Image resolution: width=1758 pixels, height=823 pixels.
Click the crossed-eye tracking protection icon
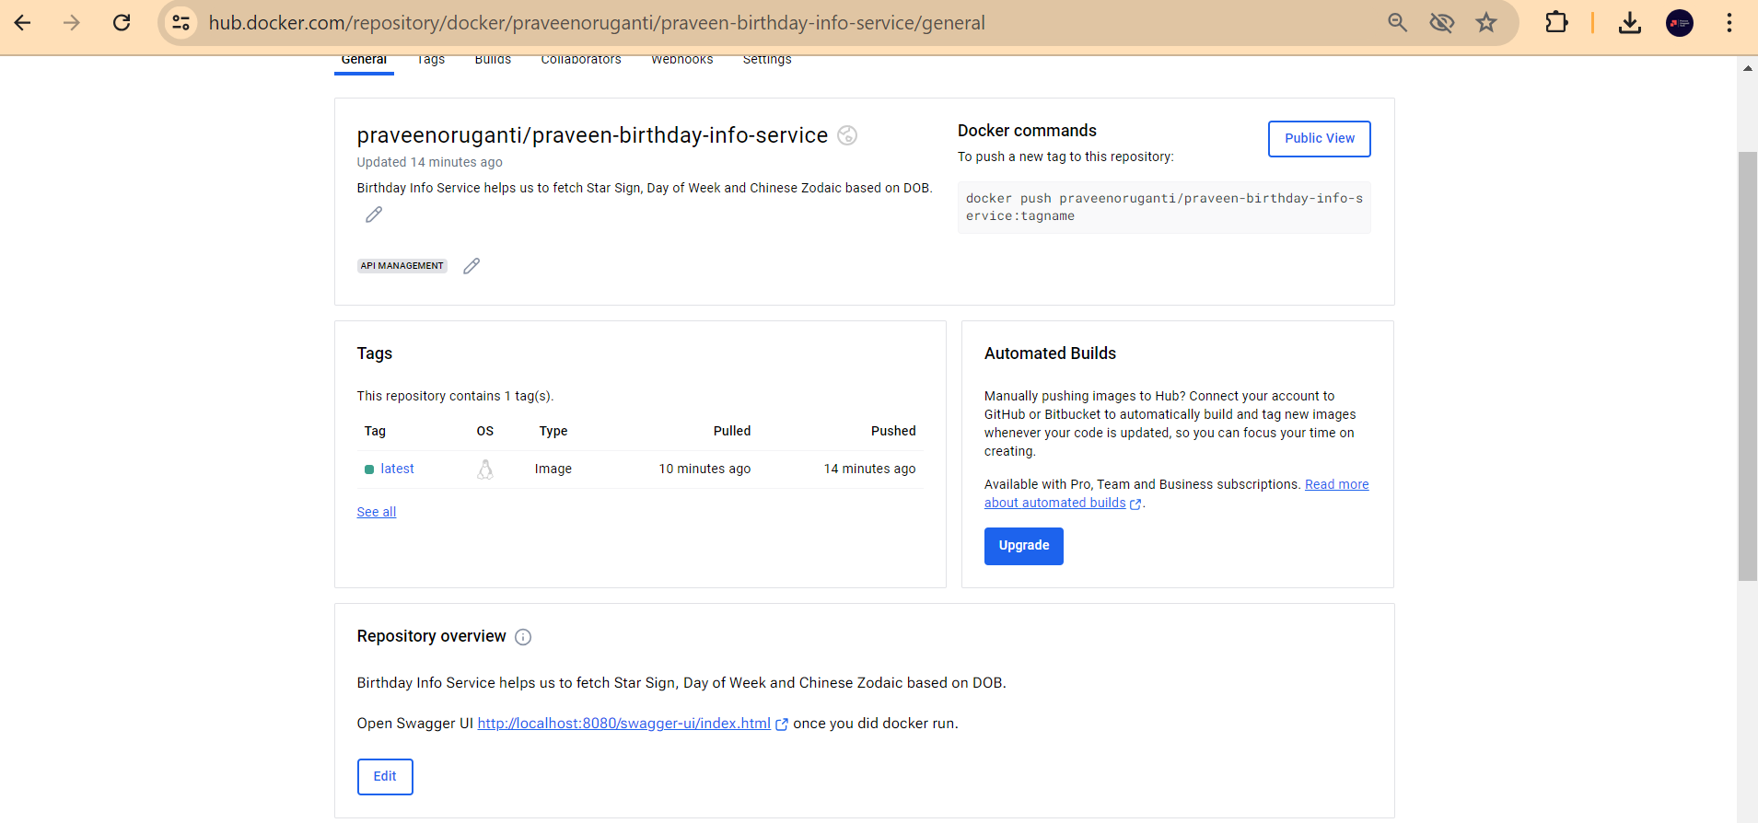(x=1441, y=23)
